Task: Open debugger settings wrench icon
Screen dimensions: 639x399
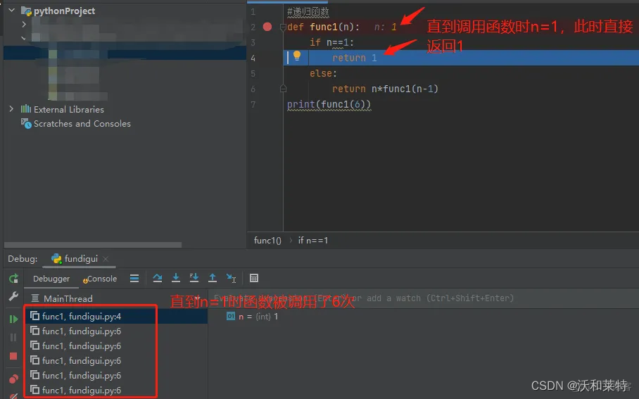Action: pos(13,296)
